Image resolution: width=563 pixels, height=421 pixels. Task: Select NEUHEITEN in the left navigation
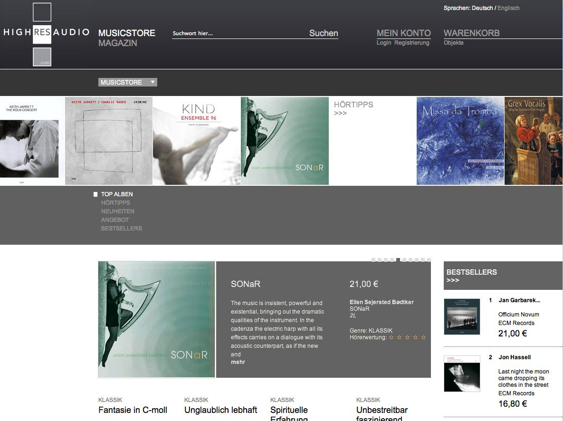click(117, 211)
